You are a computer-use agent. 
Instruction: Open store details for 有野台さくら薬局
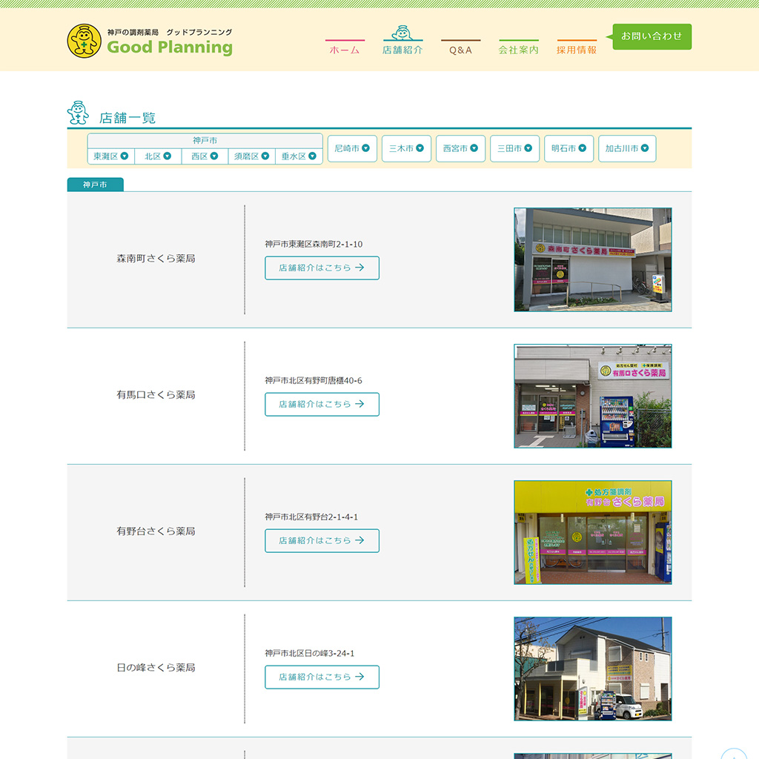(x=322, y=540)
